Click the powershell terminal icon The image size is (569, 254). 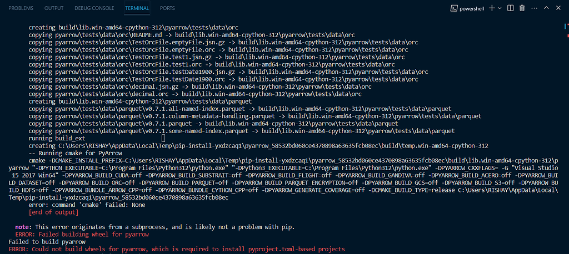click(455, 8)
